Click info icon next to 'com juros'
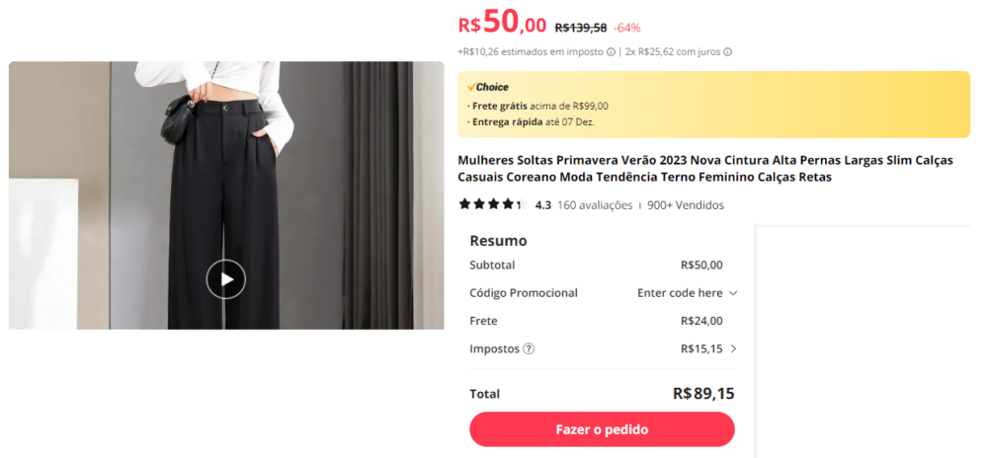988x458 pixels. tap(728, 52)
